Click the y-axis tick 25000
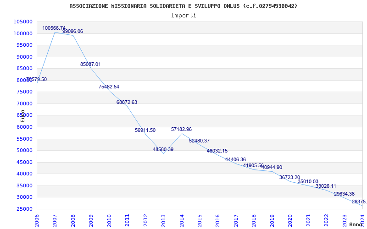This screenshot has width=367, height=229. click(24, 209)
